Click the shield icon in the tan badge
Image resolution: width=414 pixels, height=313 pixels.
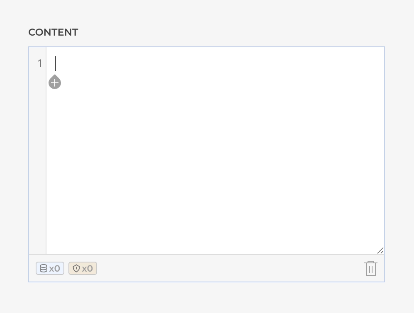click(x=76, y=268)
